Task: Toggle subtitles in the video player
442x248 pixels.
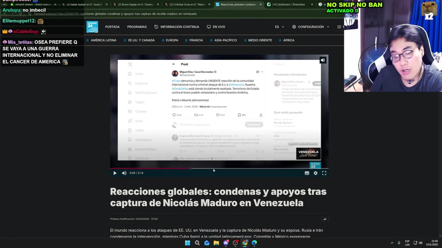Action: click(x=307, y=173)
